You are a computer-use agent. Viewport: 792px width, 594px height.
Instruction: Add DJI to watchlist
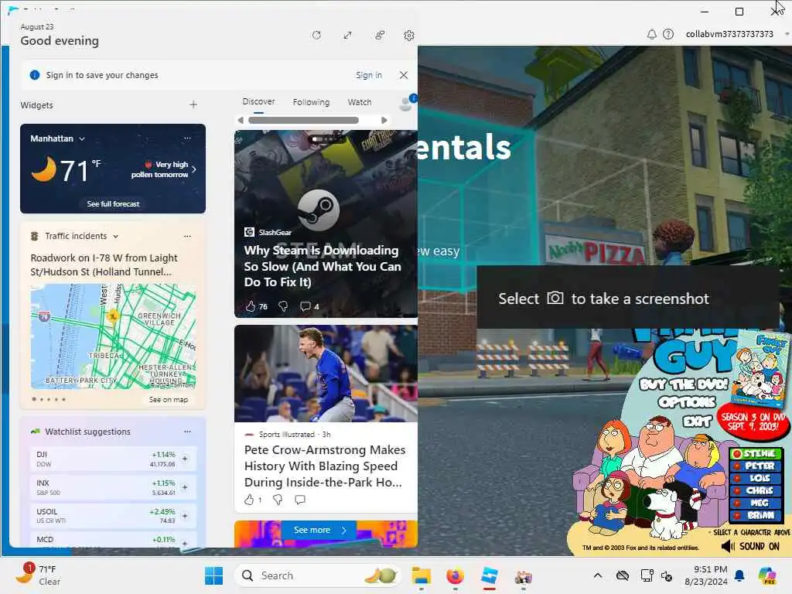click(x=185, y=459)
